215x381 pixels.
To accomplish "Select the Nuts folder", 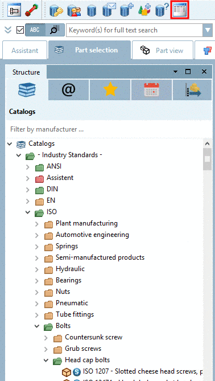I will (x=63, y=292).
